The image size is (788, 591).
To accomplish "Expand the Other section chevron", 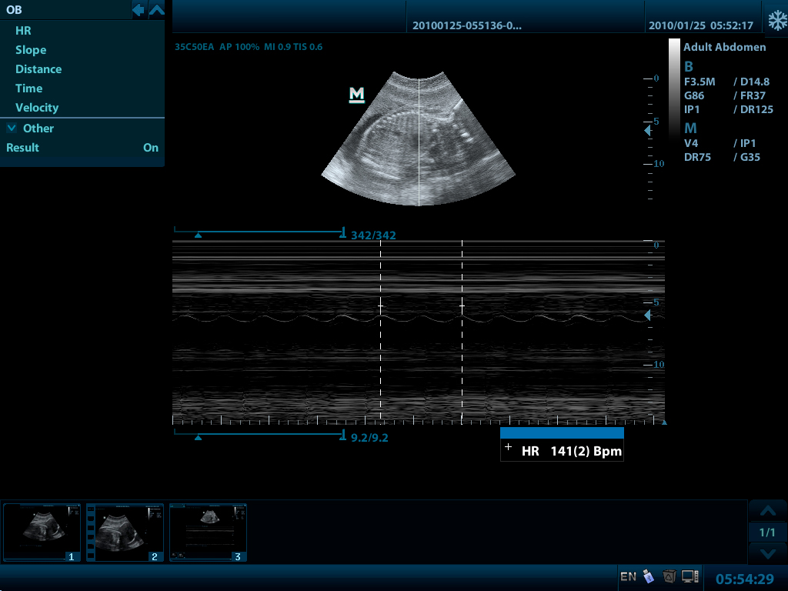I will click(12, 129).
